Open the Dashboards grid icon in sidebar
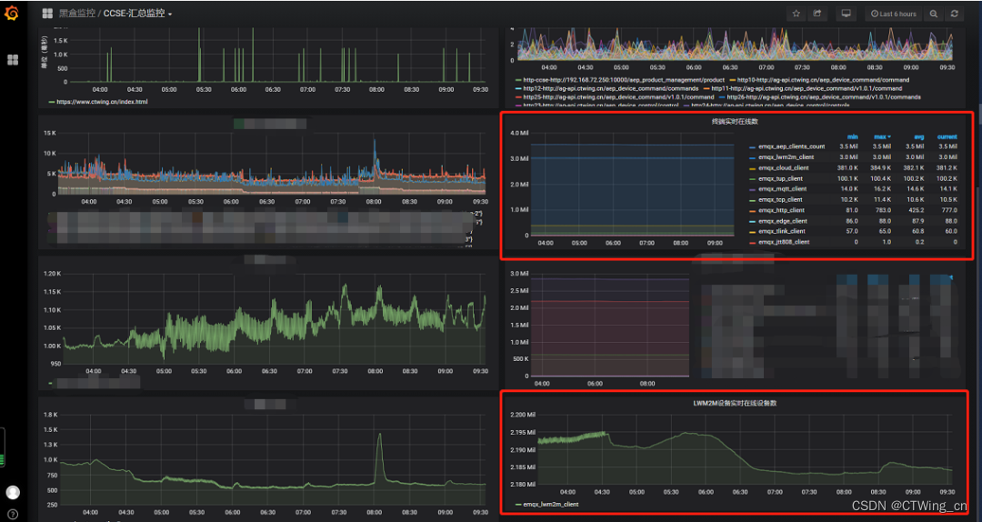 (13, 59)
